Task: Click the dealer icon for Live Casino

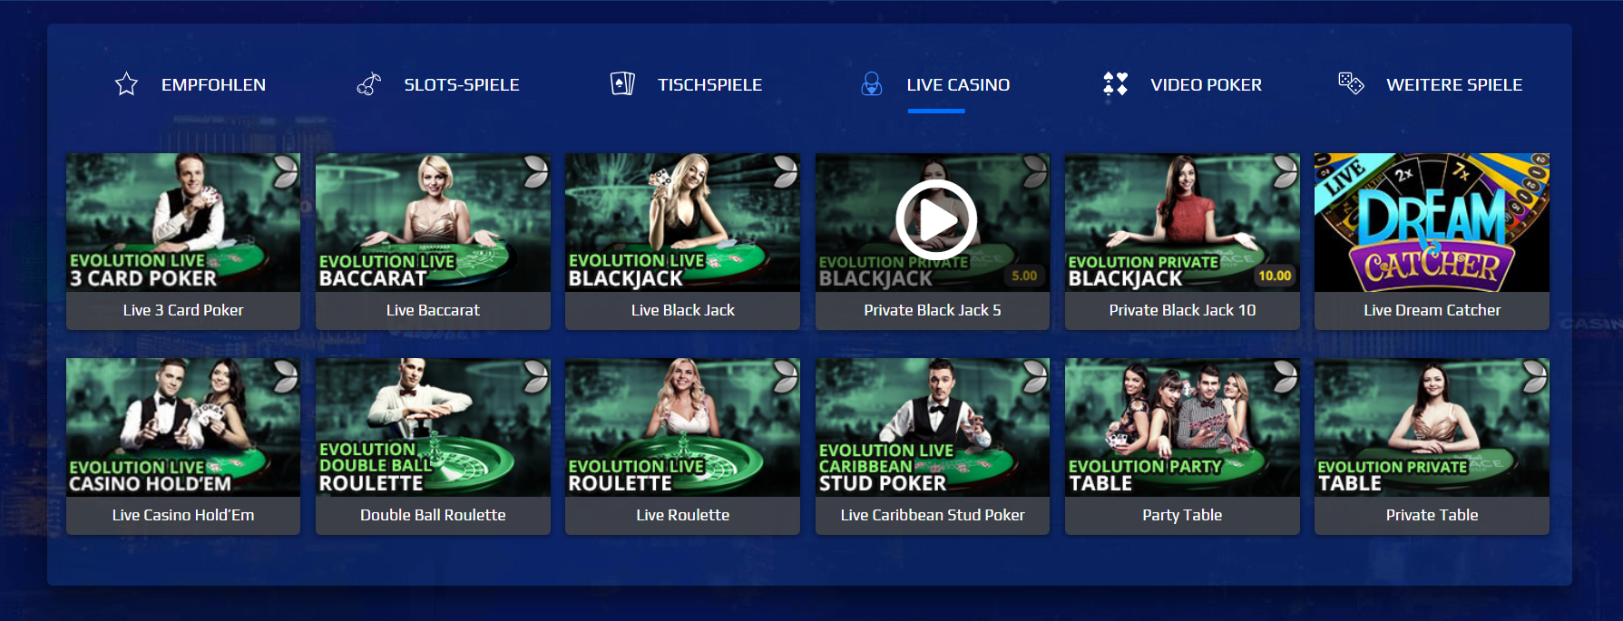Action: (871, 84)
